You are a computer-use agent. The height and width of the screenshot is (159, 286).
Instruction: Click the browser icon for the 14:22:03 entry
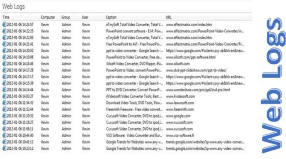(x=4, y=37)
